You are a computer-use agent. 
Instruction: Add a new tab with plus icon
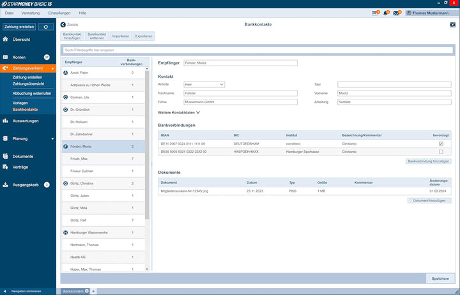pos(93,291)
